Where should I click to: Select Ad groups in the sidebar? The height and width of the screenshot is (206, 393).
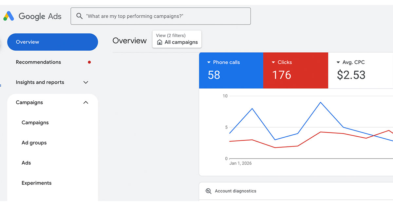coord(34,143)
